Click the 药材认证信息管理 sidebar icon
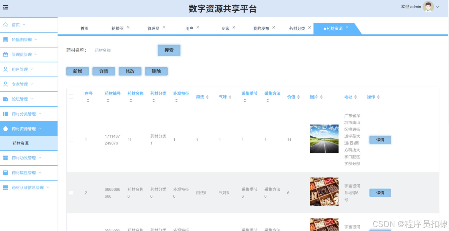 click(x=5, y=187)
